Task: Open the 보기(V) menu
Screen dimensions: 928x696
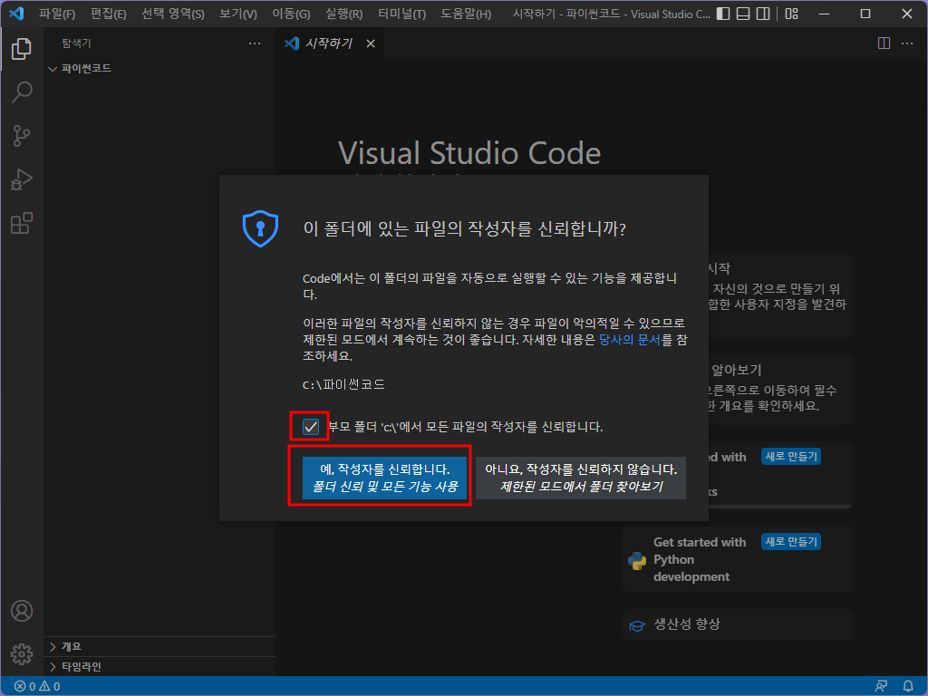Action: click(x=238, y=14)
